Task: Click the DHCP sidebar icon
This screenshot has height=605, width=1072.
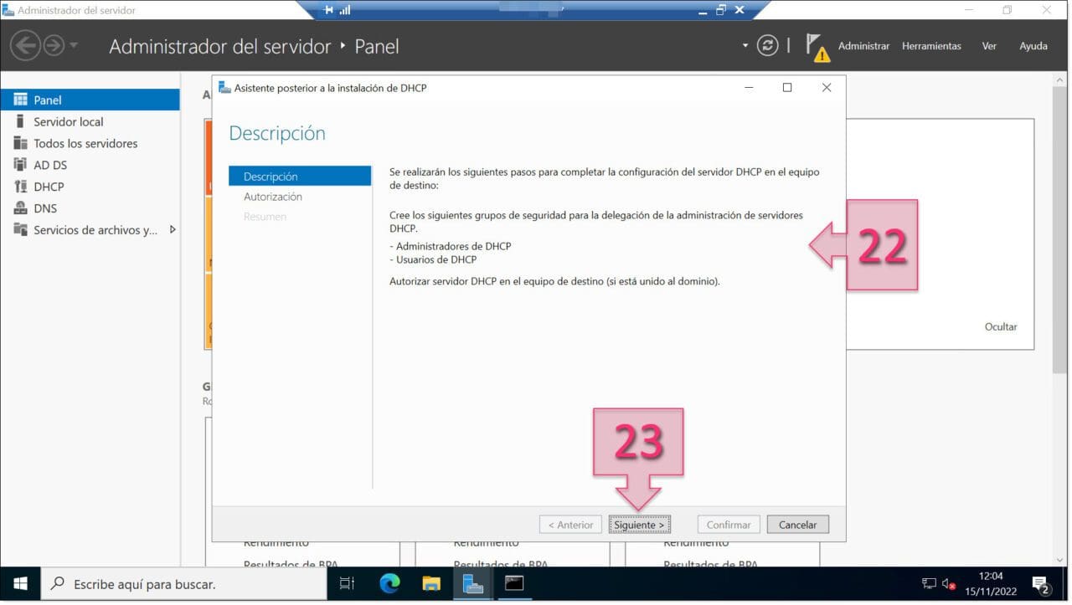Action: click(x=20, y=187)
